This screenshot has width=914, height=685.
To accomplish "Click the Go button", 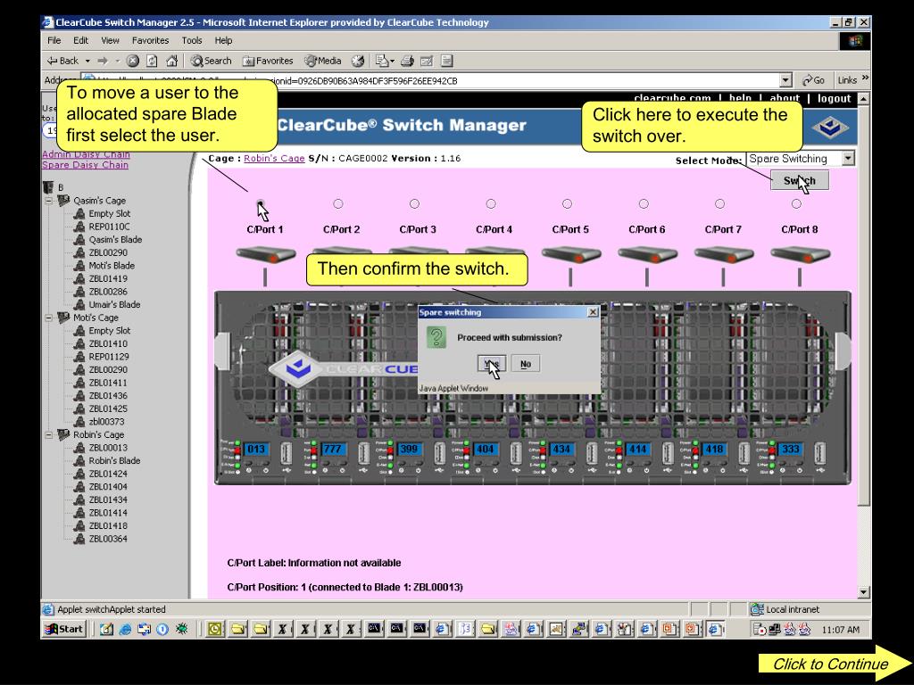I will pyautogui.click(x=814, y=80).
